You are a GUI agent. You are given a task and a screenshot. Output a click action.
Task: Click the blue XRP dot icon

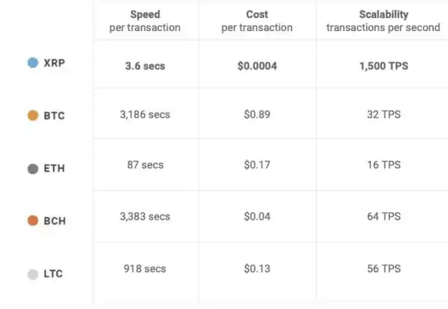click(33, 62)
